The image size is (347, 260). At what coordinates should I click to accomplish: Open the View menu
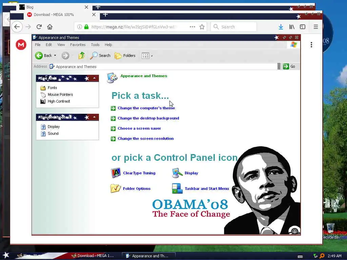[61, 45]
